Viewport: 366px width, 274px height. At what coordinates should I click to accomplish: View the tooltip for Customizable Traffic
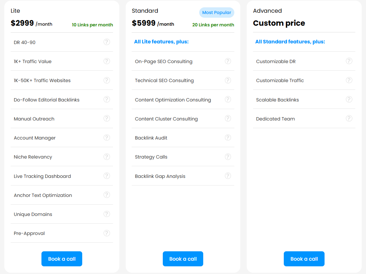click(349, 80)
